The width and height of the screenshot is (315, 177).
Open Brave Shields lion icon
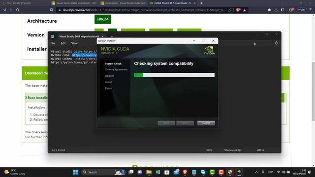coord(238,10)
